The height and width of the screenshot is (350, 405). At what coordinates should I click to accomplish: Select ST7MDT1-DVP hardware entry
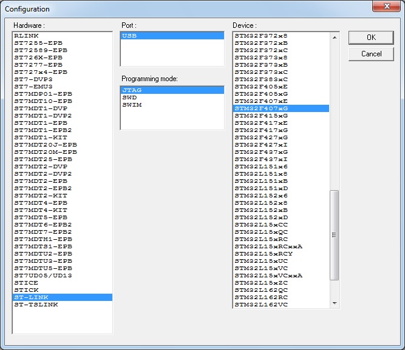pos(63,108)
